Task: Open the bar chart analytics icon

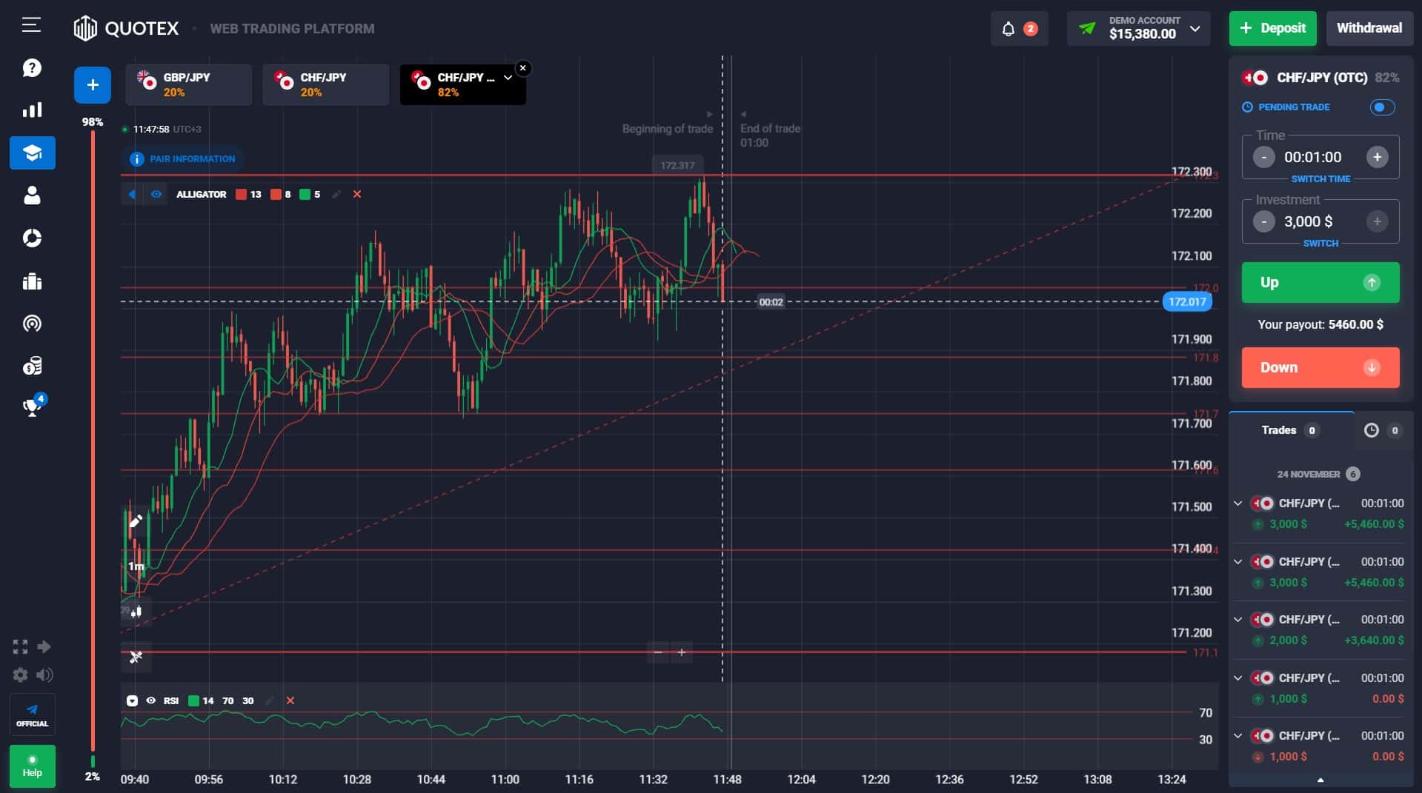Action: (x=32, y=110)
